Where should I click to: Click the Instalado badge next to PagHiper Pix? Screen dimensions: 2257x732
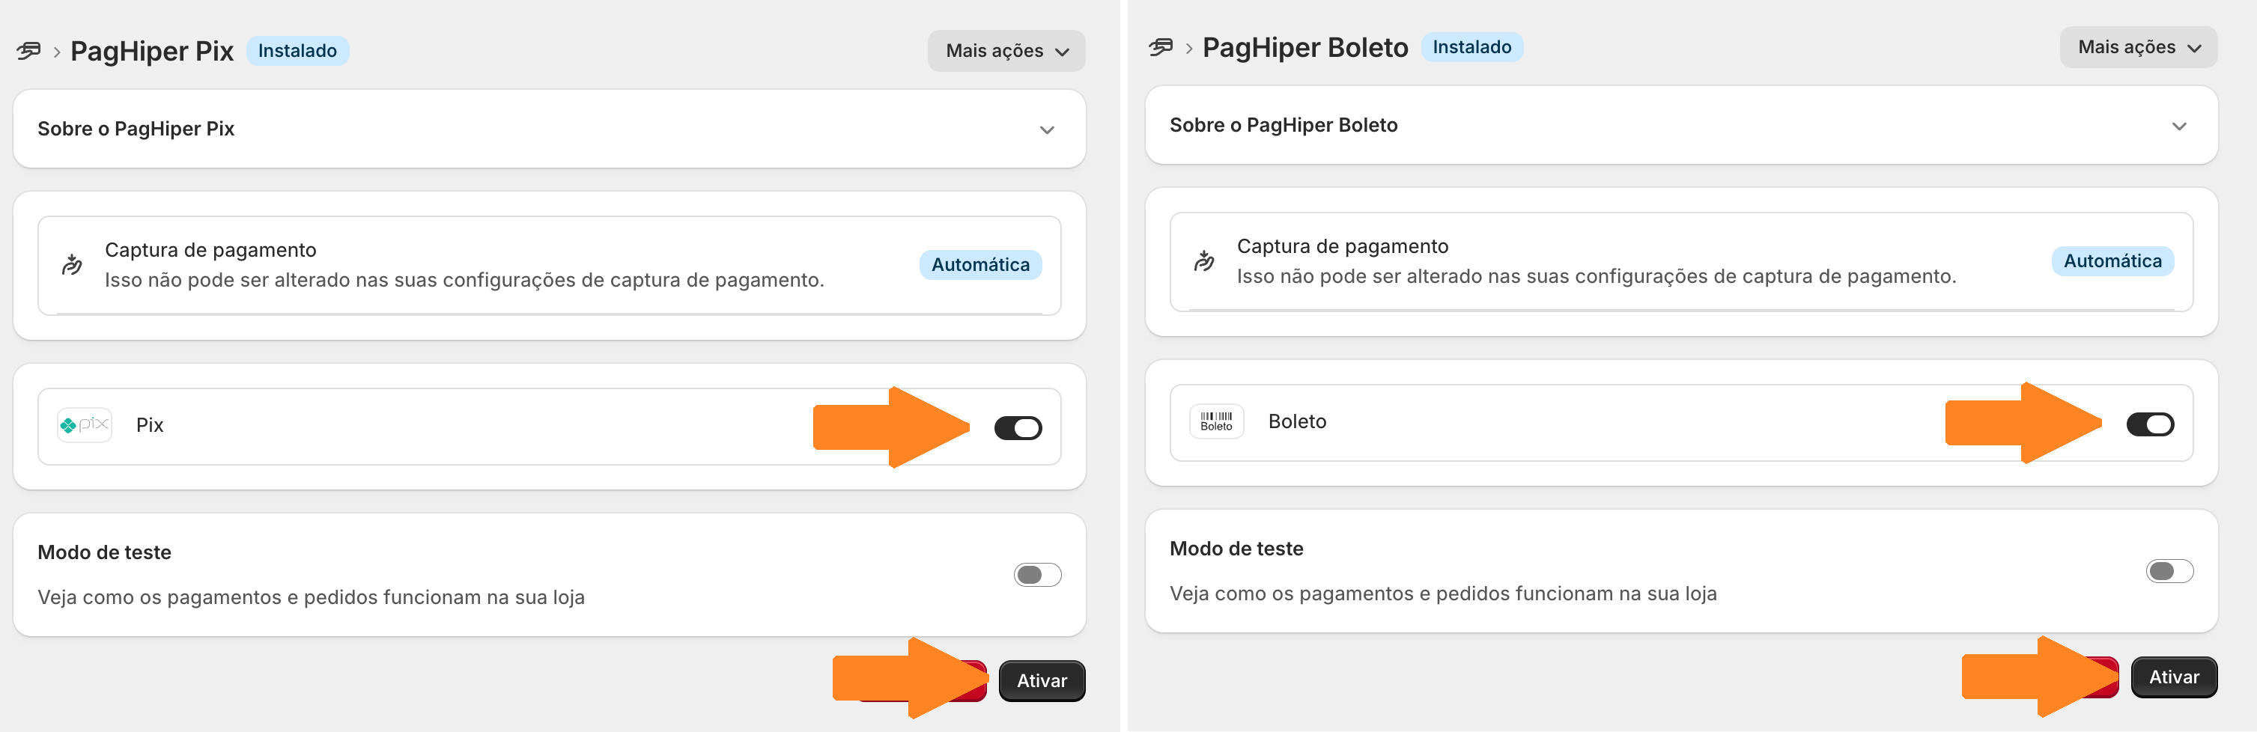297,51
